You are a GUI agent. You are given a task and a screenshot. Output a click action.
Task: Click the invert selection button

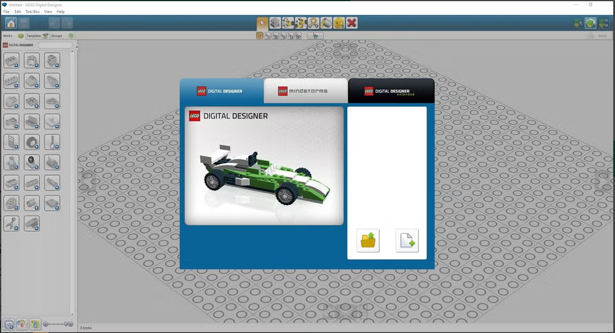point(315,35)
